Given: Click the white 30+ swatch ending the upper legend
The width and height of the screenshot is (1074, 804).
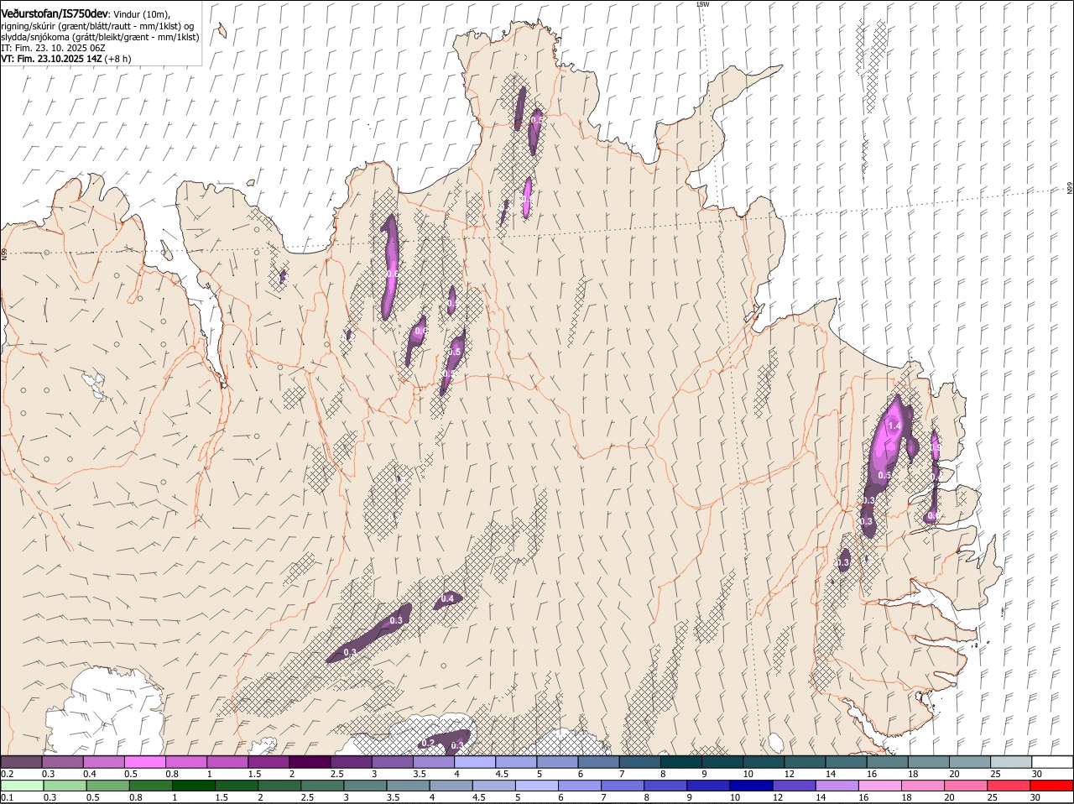Looking at the screenshot, I should click(1052, 762).
